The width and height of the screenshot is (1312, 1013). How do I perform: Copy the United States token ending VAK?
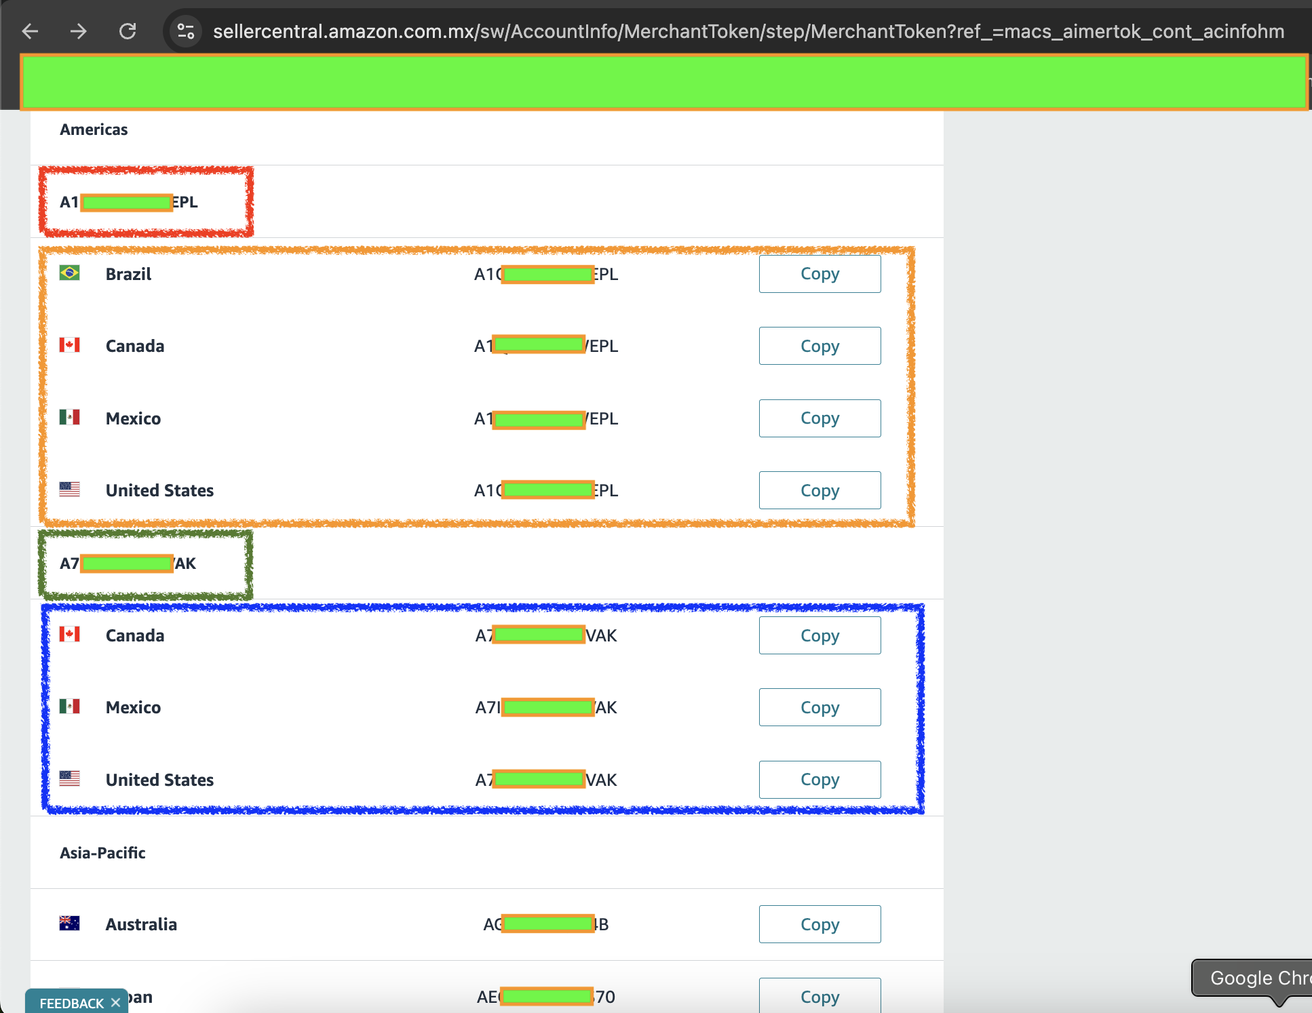[x=819, y=780]
